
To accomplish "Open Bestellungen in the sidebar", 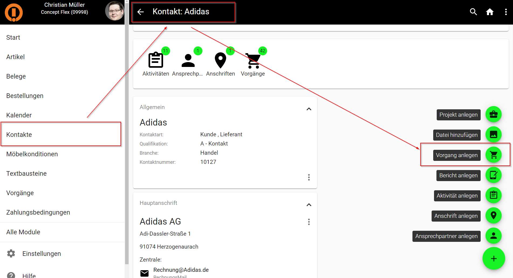I will tap(62, 96).
